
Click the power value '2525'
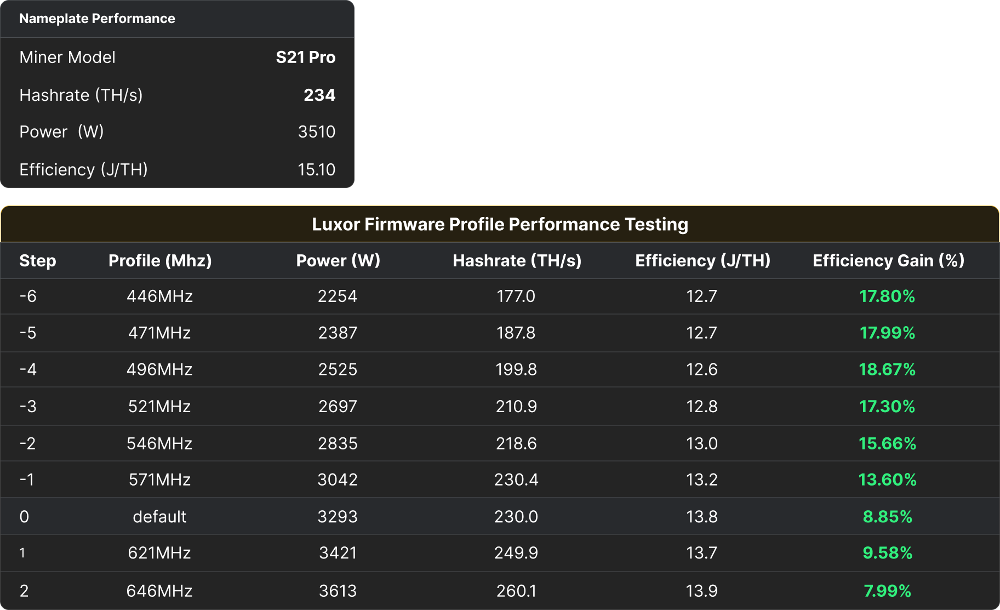(338, 369)
